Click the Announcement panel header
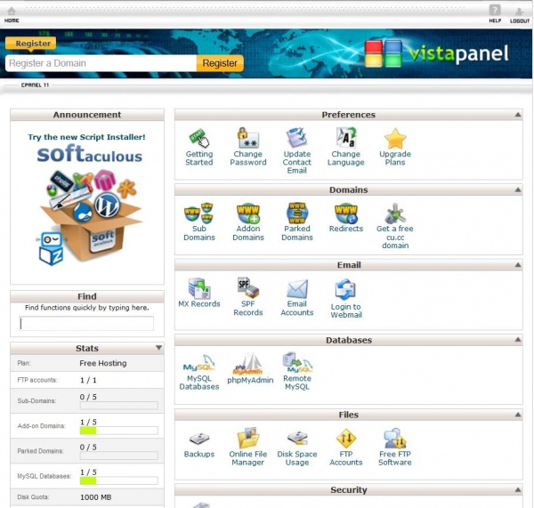Viewport: 534px width, 508px height. [87, 115]
